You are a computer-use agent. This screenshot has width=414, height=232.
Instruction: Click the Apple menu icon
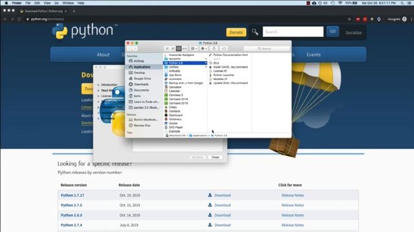tap(6, 3)
